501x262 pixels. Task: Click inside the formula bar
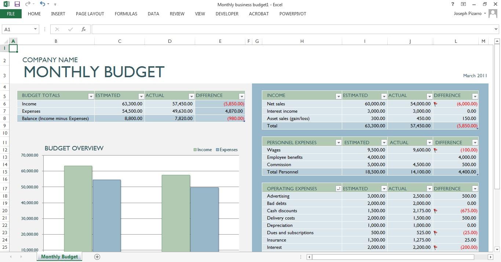(x=257, y=29)
